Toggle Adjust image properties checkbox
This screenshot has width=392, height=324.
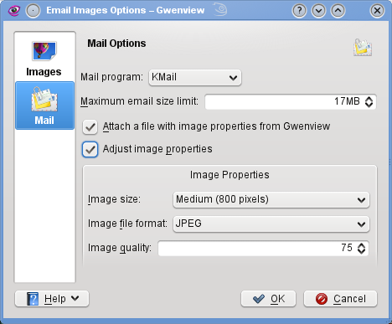coord(90,149)
